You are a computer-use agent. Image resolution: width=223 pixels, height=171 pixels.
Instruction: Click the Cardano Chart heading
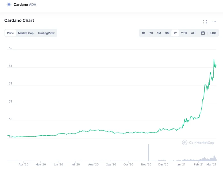coord(19,20)
